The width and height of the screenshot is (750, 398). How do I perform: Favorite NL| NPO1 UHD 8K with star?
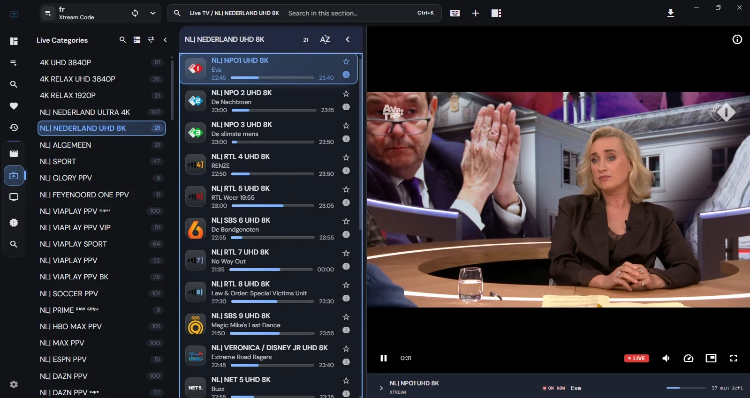point(346,61)
